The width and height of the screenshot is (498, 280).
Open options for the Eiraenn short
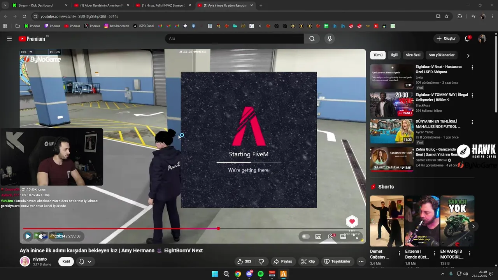435,253
